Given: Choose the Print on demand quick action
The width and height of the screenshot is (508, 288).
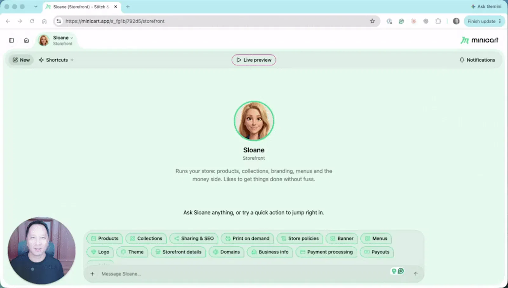Looking at the screenshot, I should pos(247,238).
